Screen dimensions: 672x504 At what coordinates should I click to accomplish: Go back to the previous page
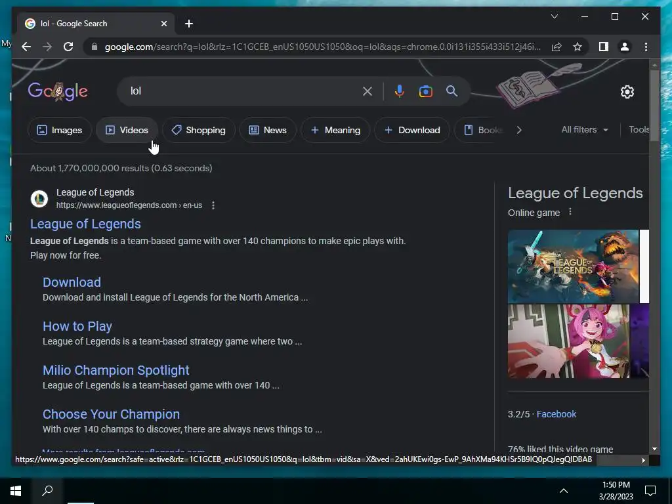pyautogui.click(x=26, y=47)
